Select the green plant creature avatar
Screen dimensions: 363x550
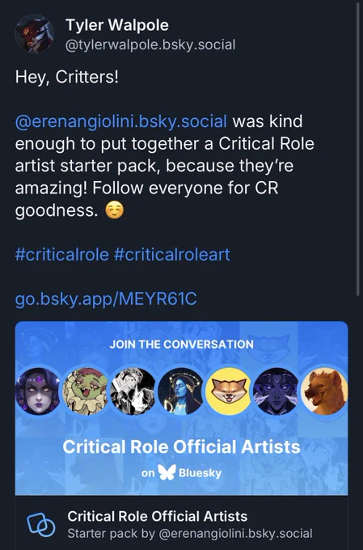[x=86, y=391]
